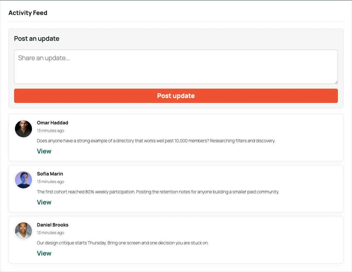
Task: Click the name Sofia Marin
Action: 50,174
